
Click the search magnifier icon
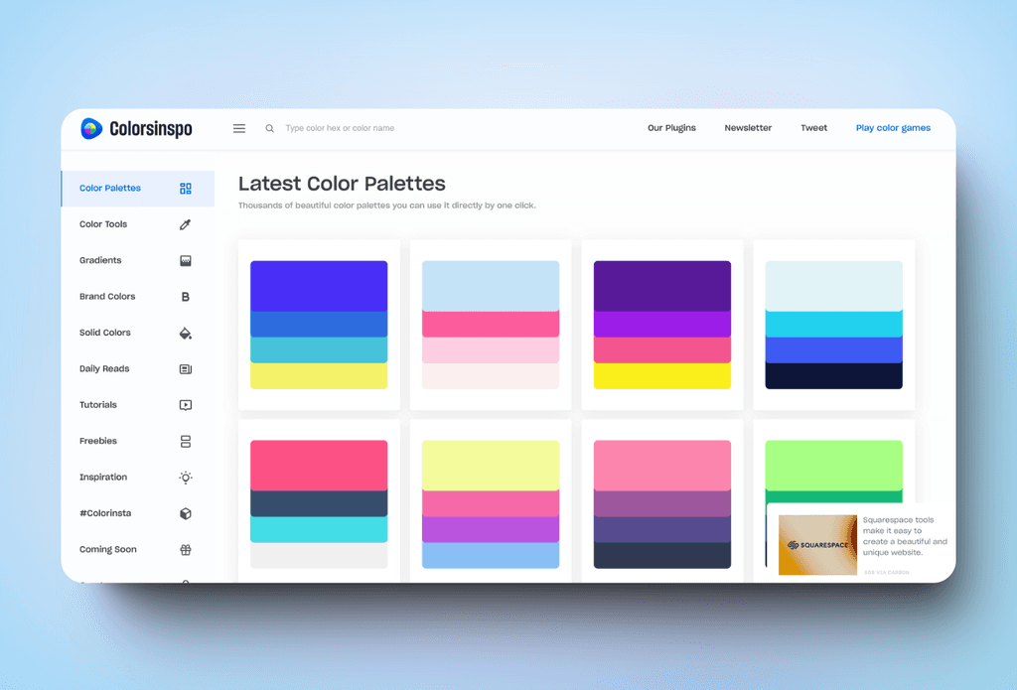pyautogui.click(x=269, y=128)
